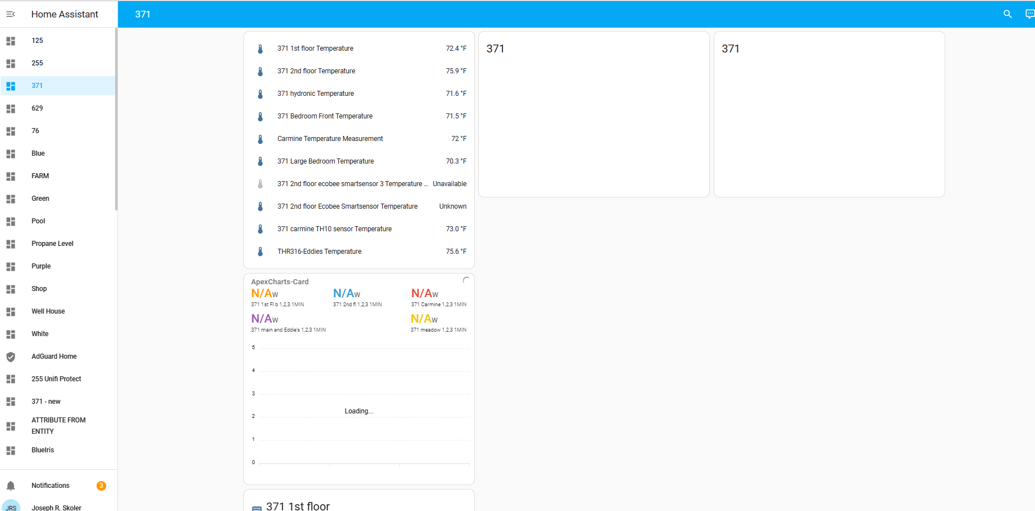Click the AdGuard Home shield icon
Viewport: 1035px width, 511px height.
[11, 356]
